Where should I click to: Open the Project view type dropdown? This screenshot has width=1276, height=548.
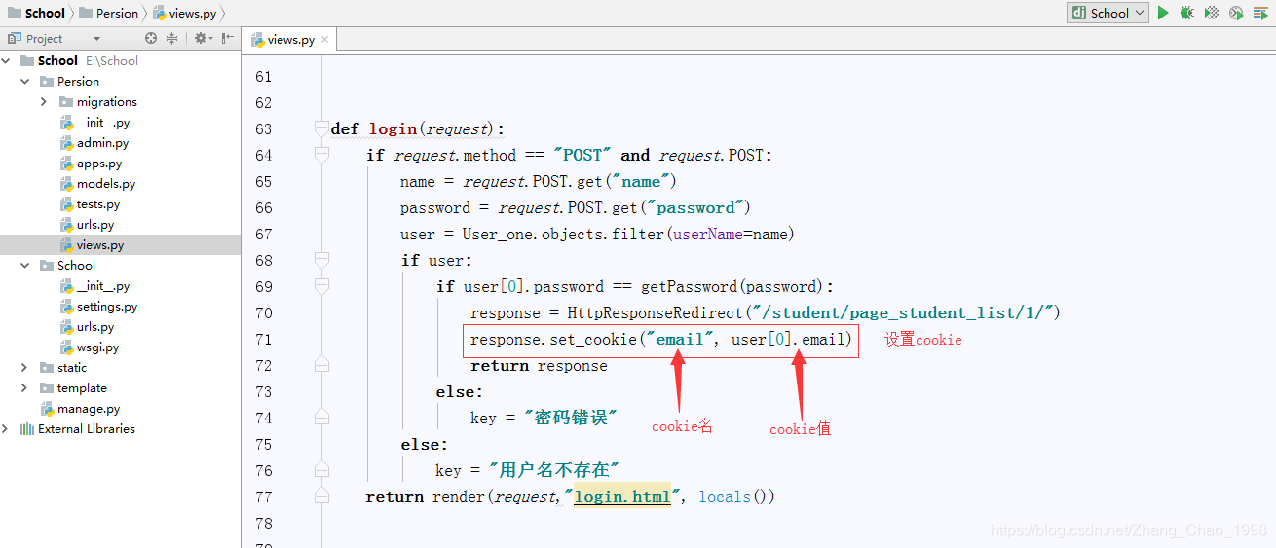point(96,39)
